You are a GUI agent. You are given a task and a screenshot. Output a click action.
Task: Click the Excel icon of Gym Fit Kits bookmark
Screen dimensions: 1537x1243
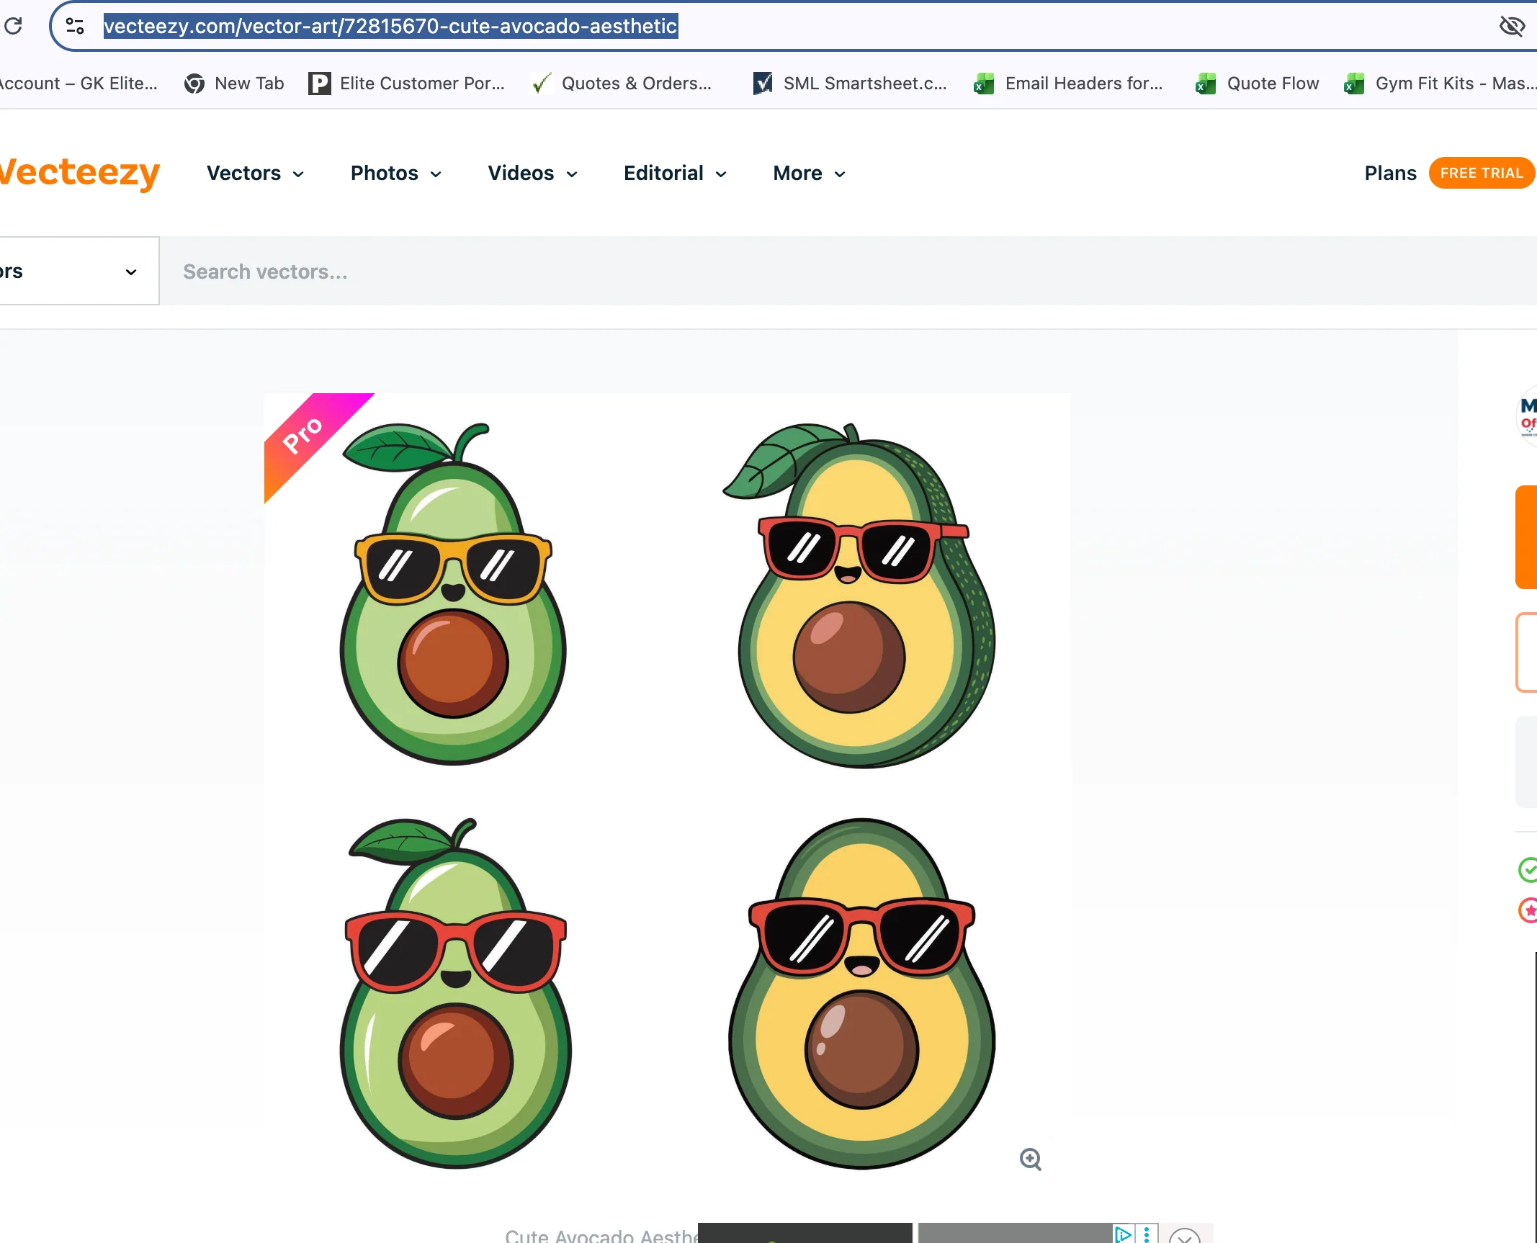(x=1354, y=84)
